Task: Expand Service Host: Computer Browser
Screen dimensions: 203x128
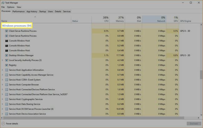Action: pos(2,85)
